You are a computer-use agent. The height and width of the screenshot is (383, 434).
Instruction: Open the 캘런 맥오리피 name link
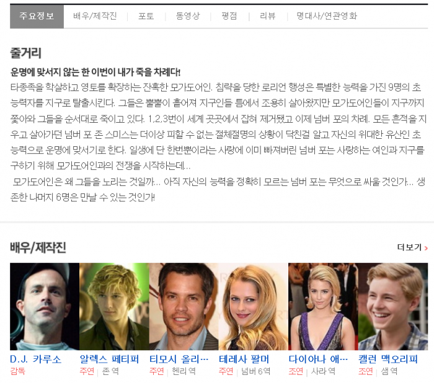388,359
